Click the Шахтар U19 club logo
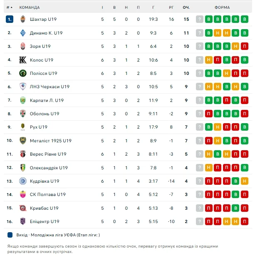 point(23,20)
